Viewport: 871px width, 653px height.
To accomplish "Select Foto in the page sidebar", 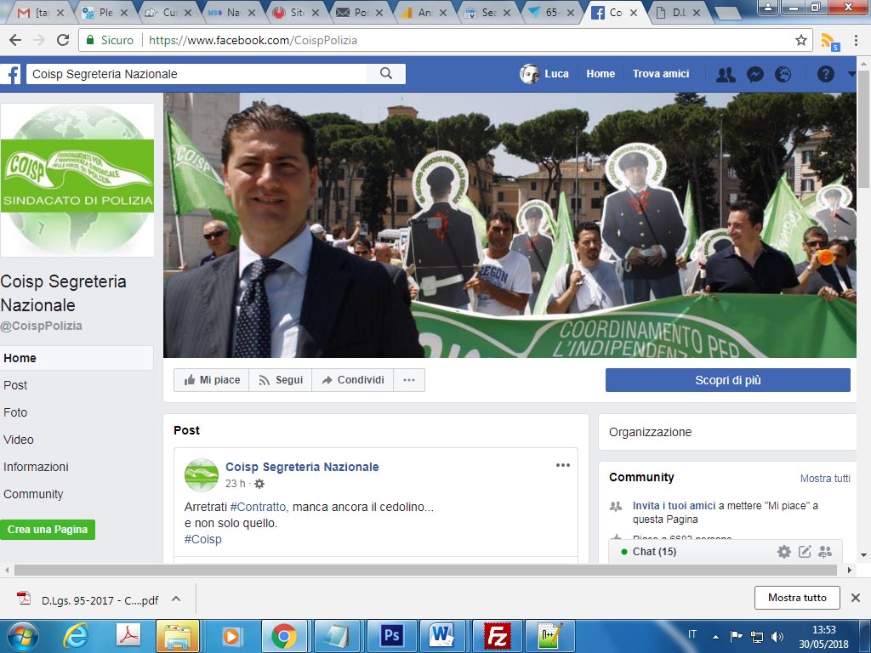I will point(15,412).
